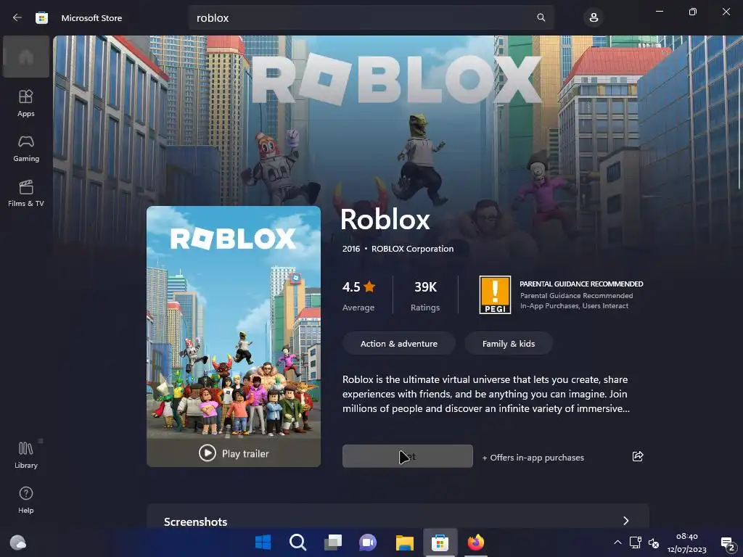Click the Offers in-app purchases text

533,458
